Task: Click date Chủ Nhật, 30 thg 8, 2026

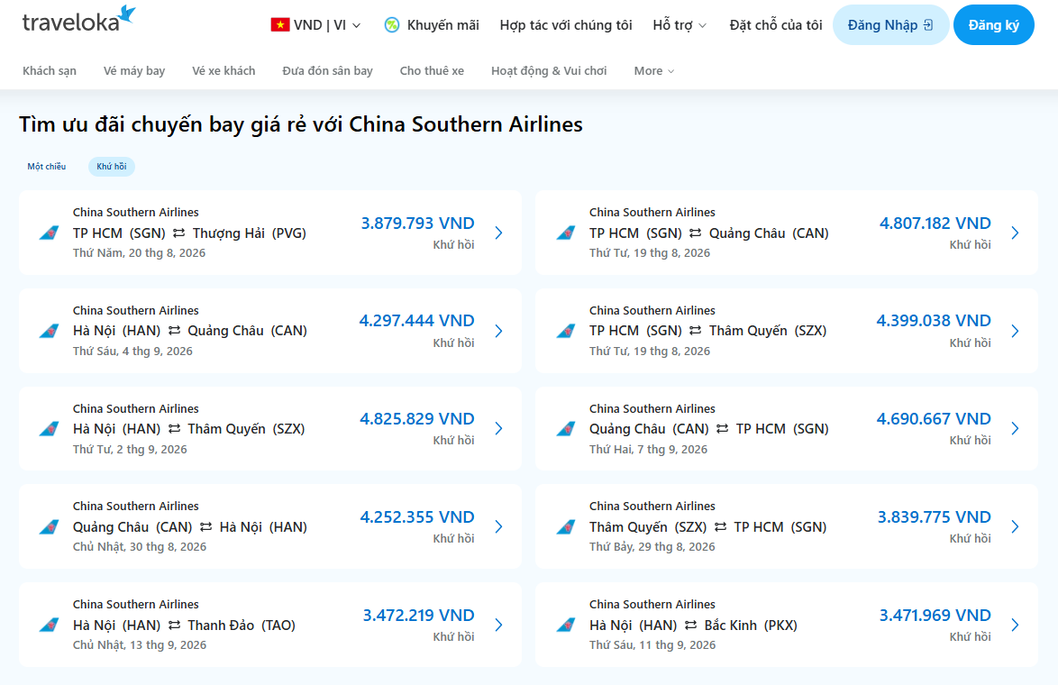Action: [140, 547]
